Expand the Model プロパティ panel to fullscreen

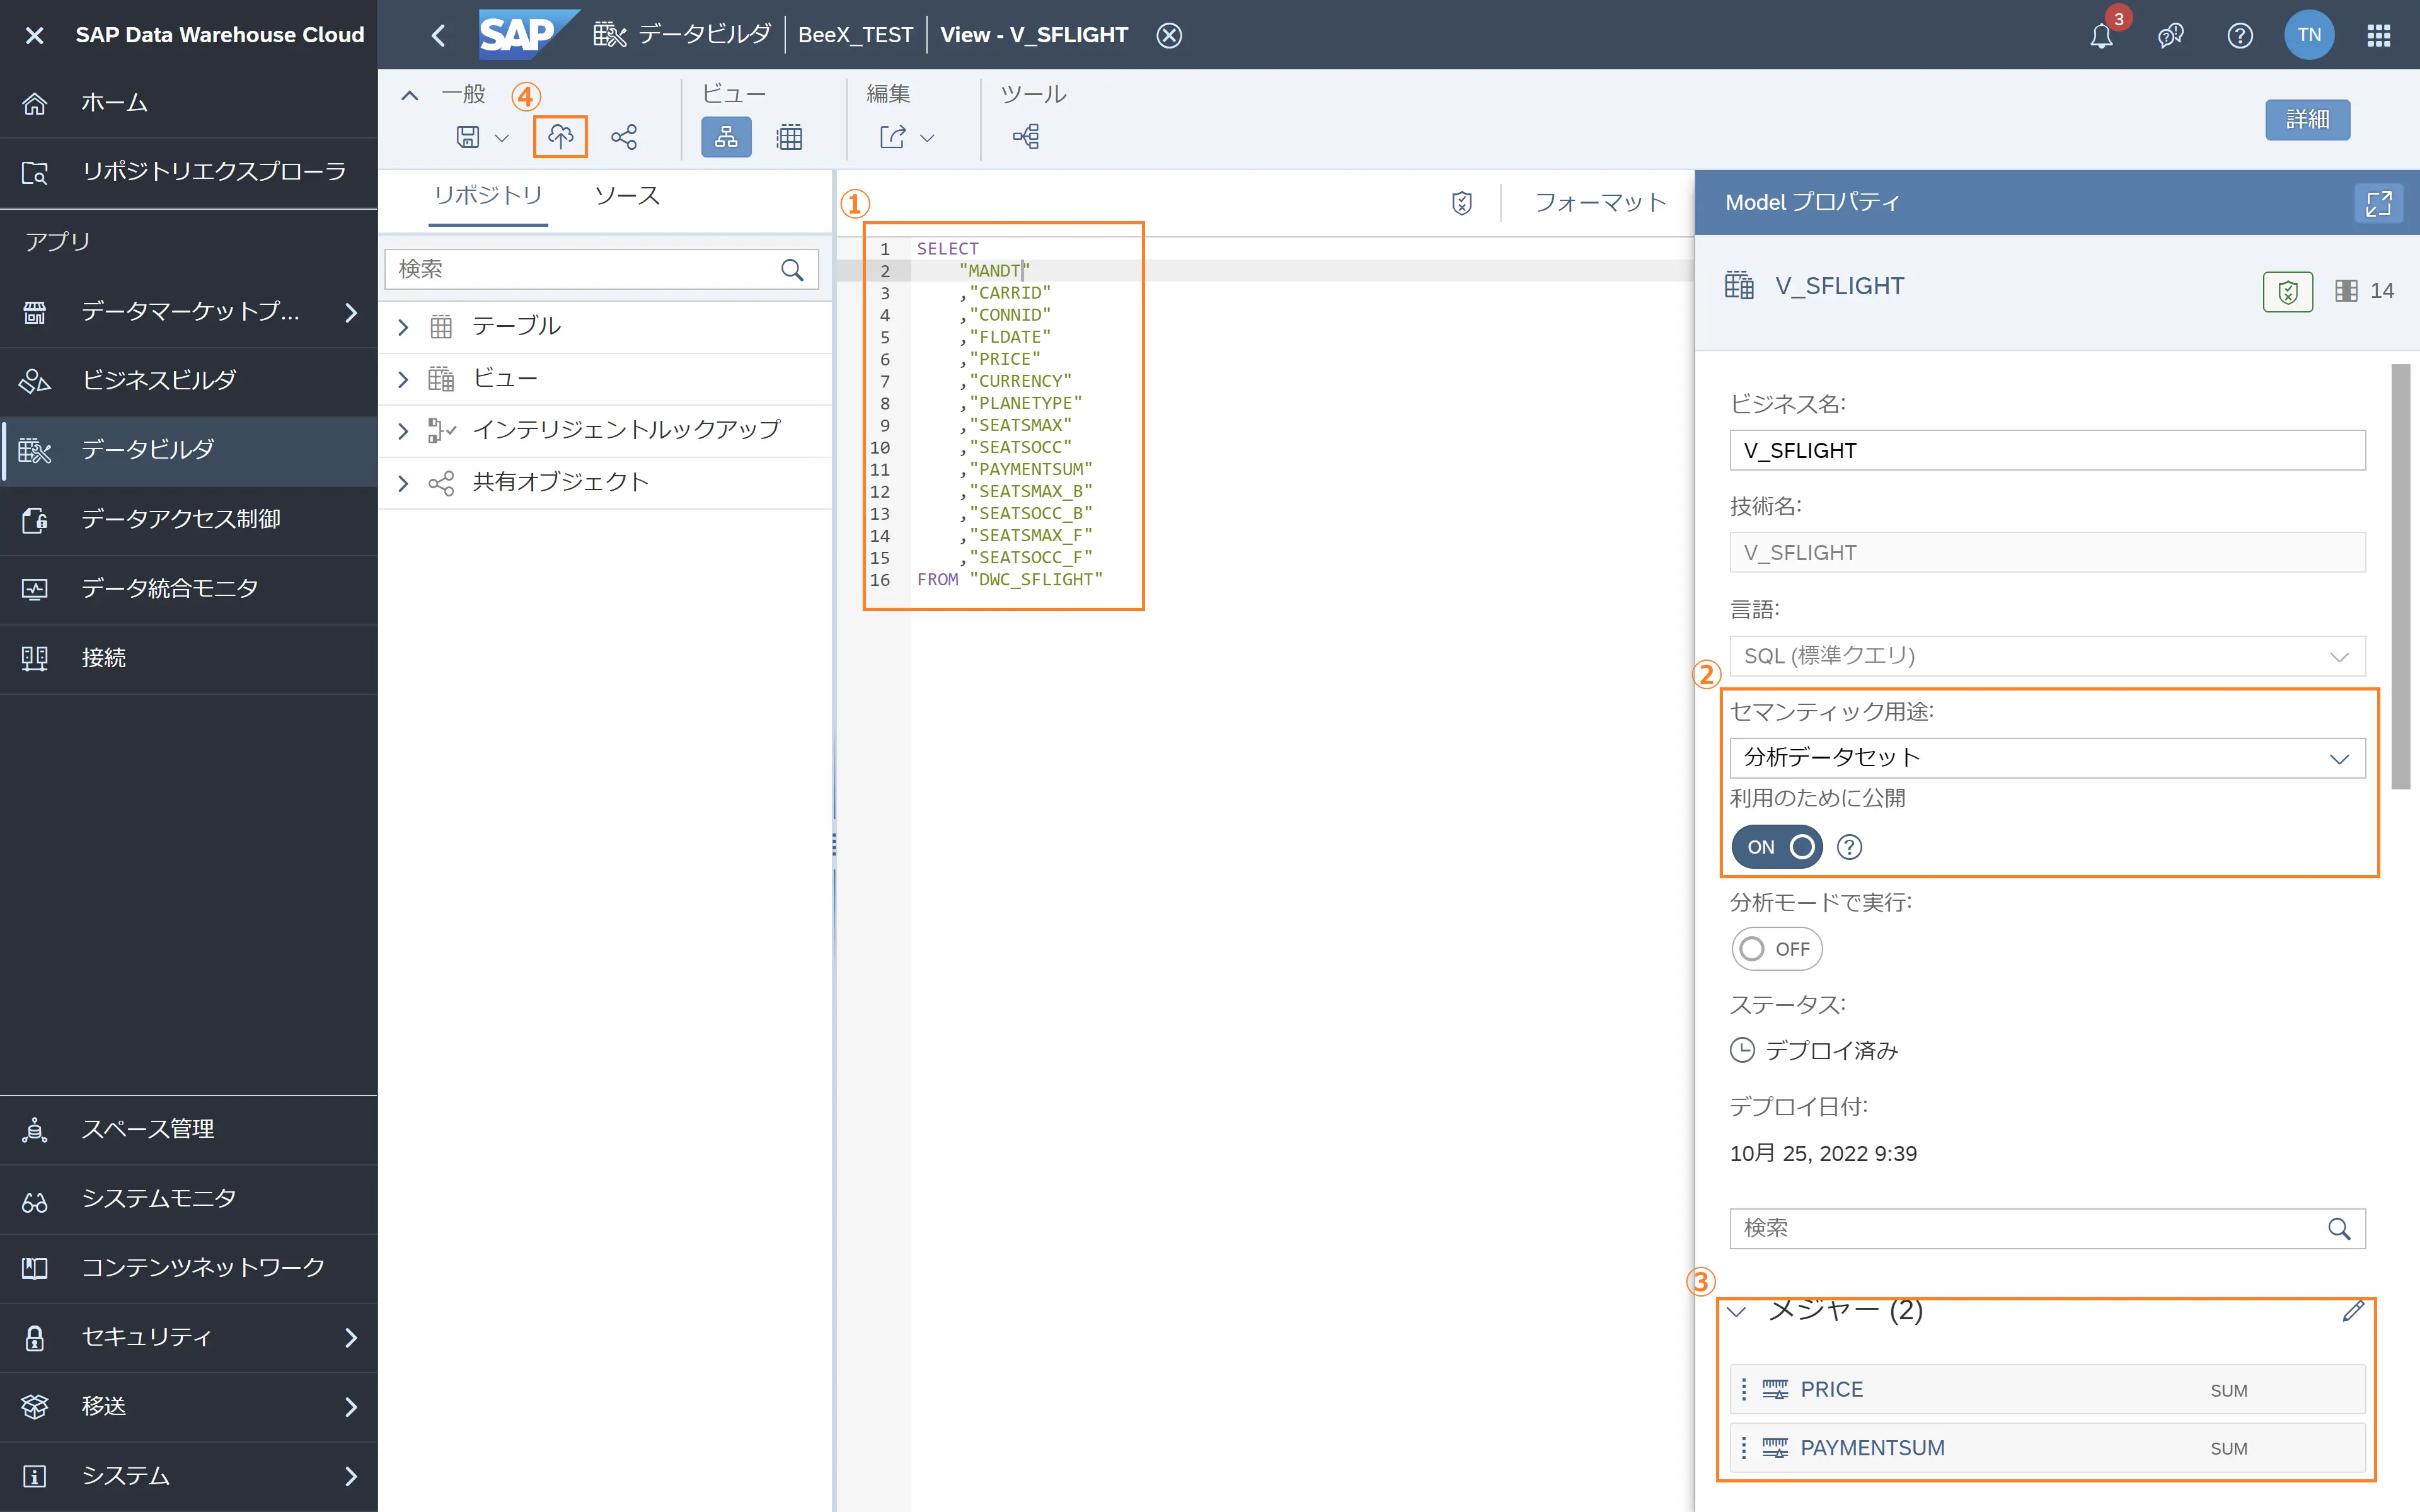click(x=2378, y=203)
